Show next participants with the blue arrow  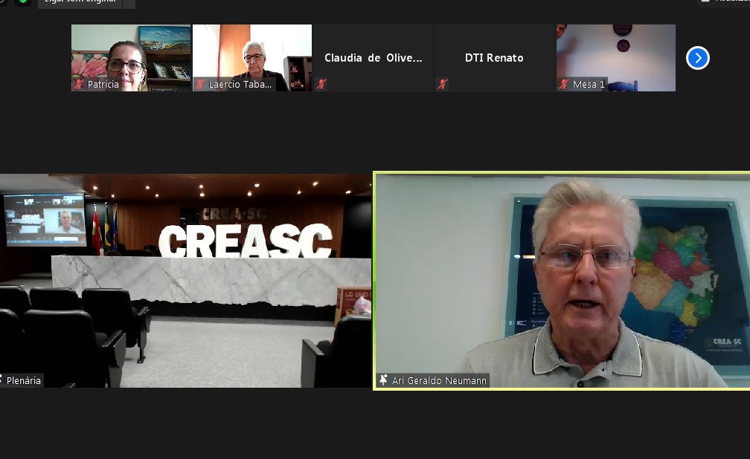697,58
